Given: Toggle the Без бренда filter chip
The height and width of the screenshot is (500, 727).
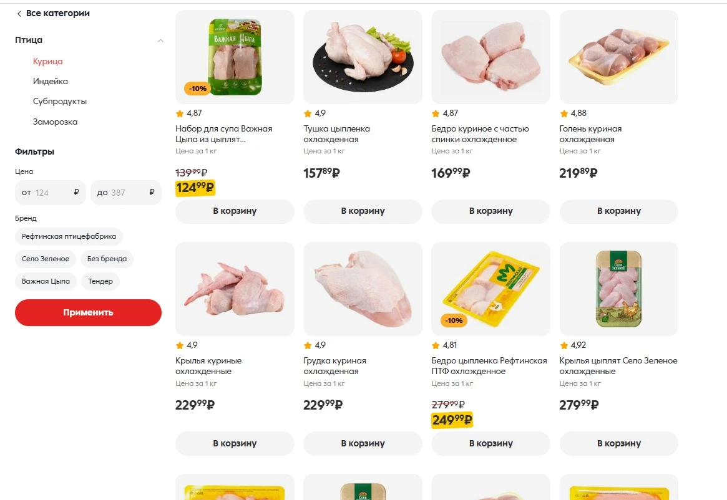Looking at the screenshot, I should pyautogui.click(x=107, y=259).
